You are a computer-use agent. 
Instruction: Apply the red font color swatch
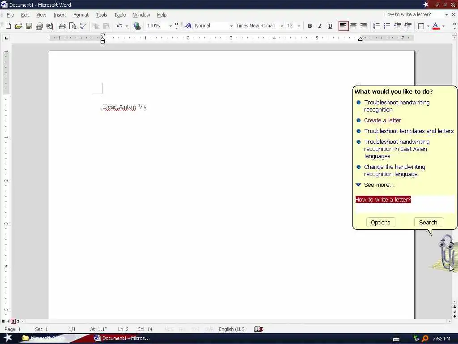[436, 26]
